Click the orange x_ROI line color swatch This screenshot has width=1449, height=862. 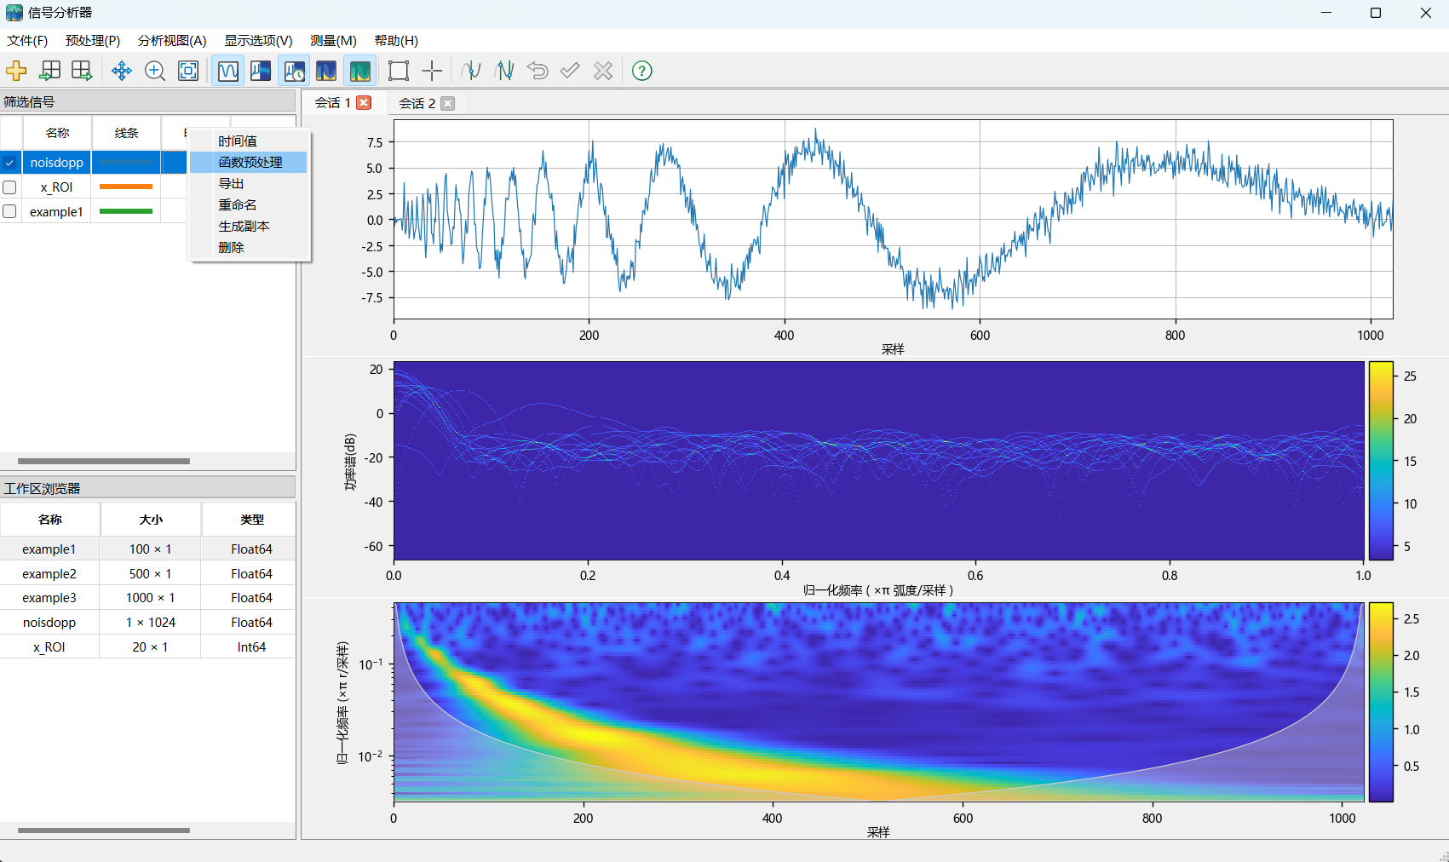(x=126, y=187)
